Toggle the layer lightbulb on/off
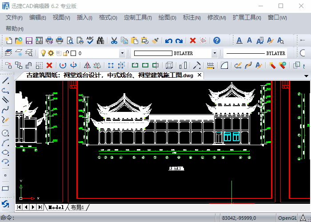Screen dimensions: 311x222 point(43,53)
